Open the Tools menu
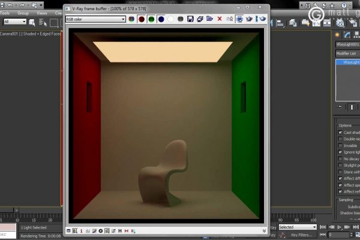The height and width of the screenshot is (240, 360). pyautogui.click(x=5, y=13)
